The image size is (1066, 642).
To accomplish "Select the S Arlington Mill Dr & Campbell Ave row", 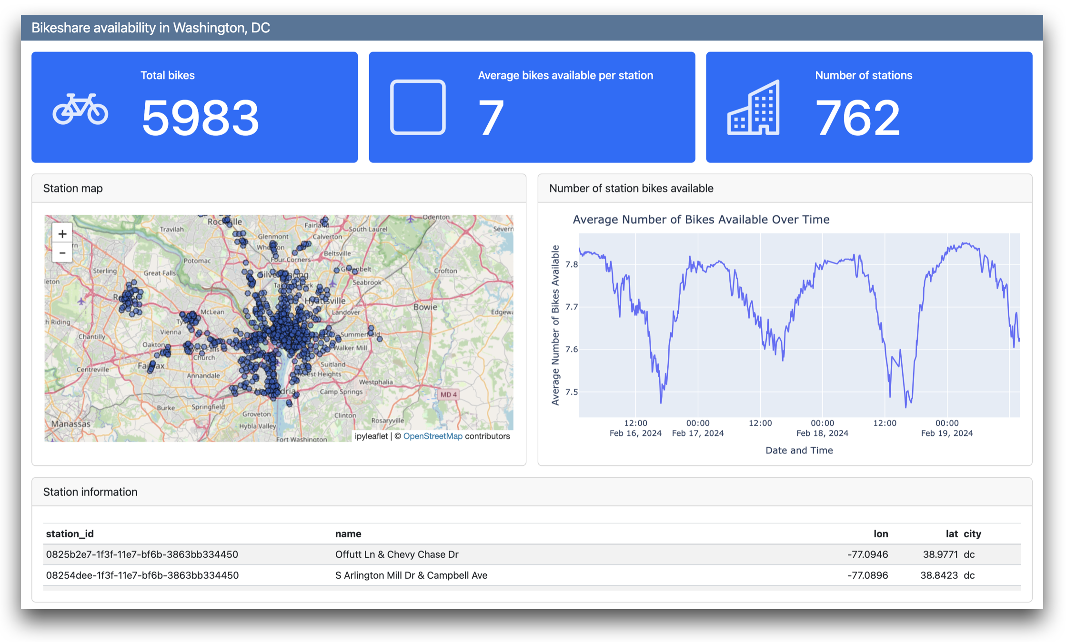I will tap(411, 575).
